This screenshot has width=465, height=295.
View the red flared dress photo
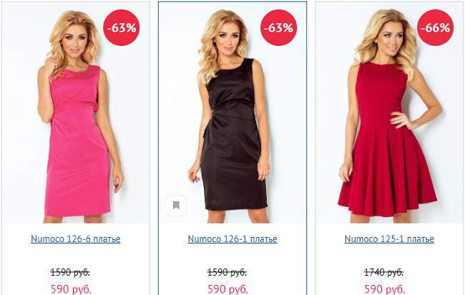point(389,113)
